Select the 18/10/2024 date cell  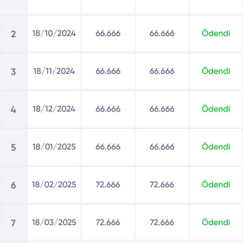pos(54,33)
